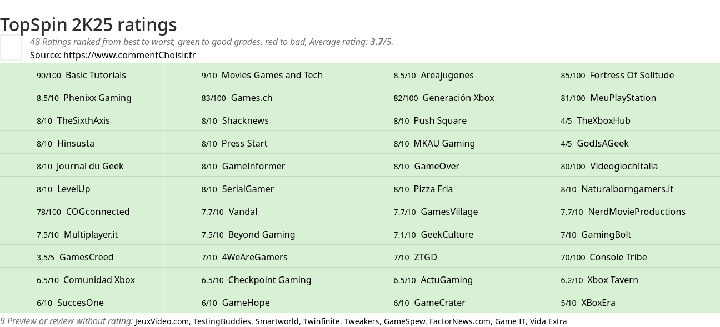Click the Xbox Tavern 6.2/10 entry
This screenshot has height=327, width=720.
[x=599, y=280]
